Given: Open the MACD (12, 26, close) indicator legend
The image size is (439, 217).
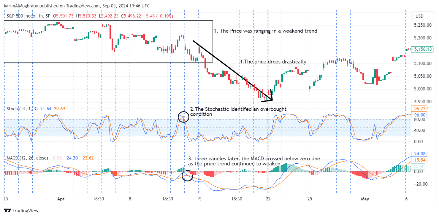Looking at the screenshot, I should click(27, 158).
